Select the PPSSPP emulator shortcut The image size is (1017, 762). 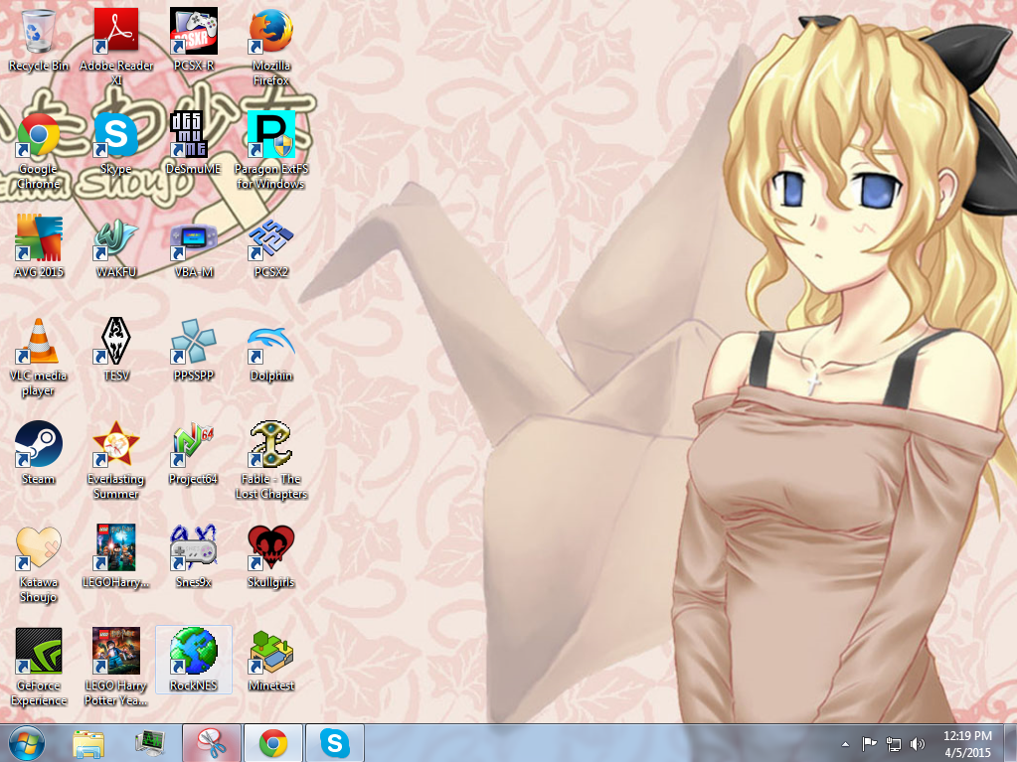pyautogui.click(x=193, y=350)
